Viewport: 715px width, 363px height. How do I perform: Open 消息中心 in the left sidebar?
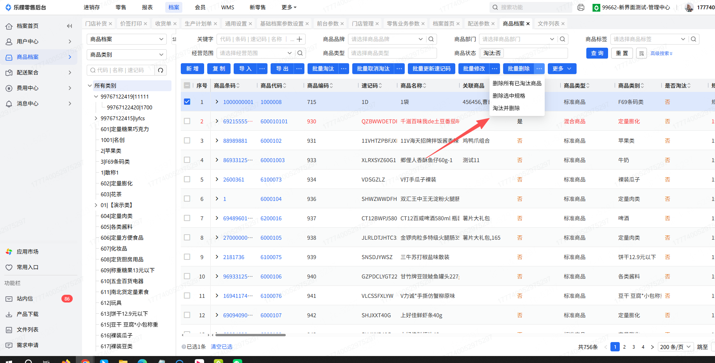click(x=28, y=104)
